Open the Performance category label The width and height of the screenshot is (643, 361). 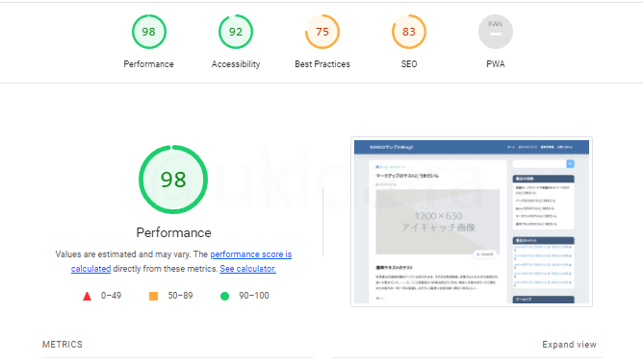coord(149,64)
